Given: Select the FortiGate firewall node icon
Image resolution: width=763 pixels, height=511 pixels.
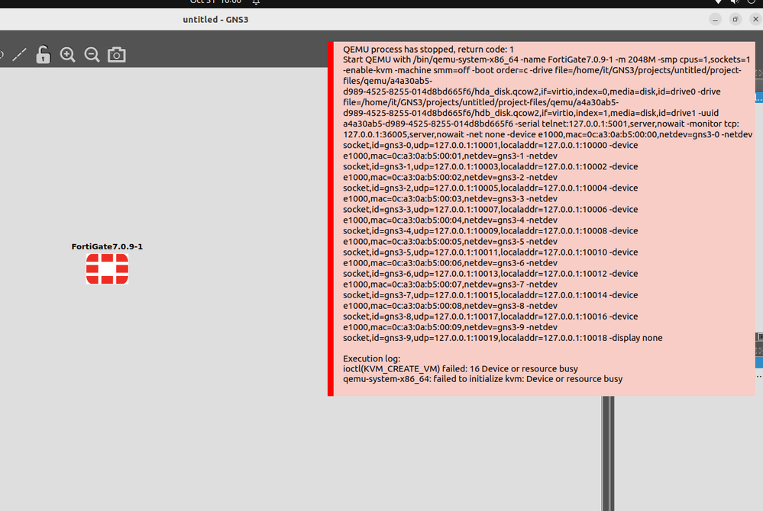Looking at the screenshot, I should 107,268.
